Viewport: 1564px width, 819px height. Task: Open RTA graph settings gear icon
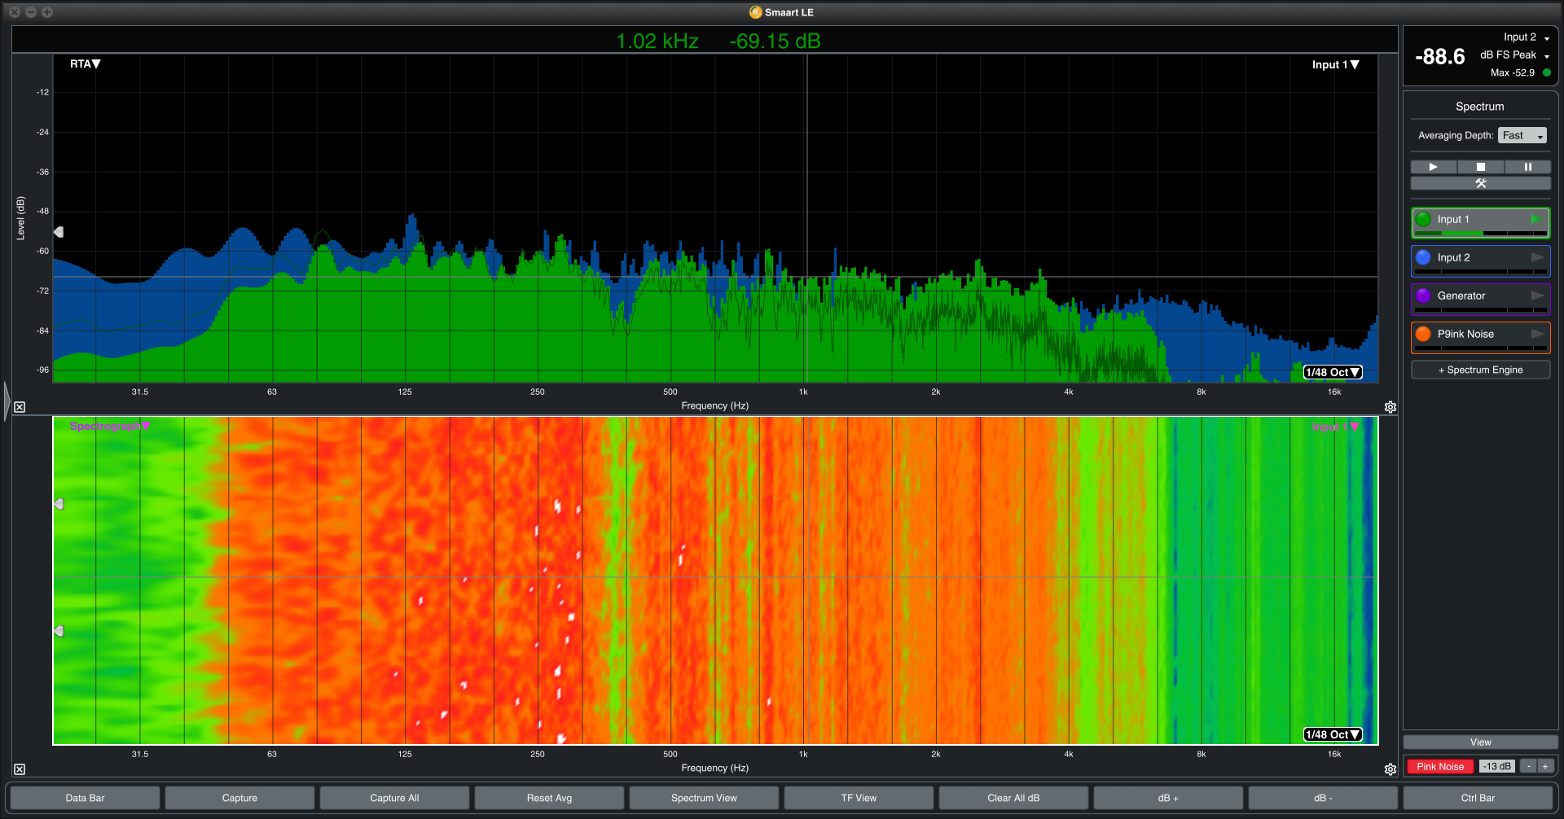tap(1390, 407)
